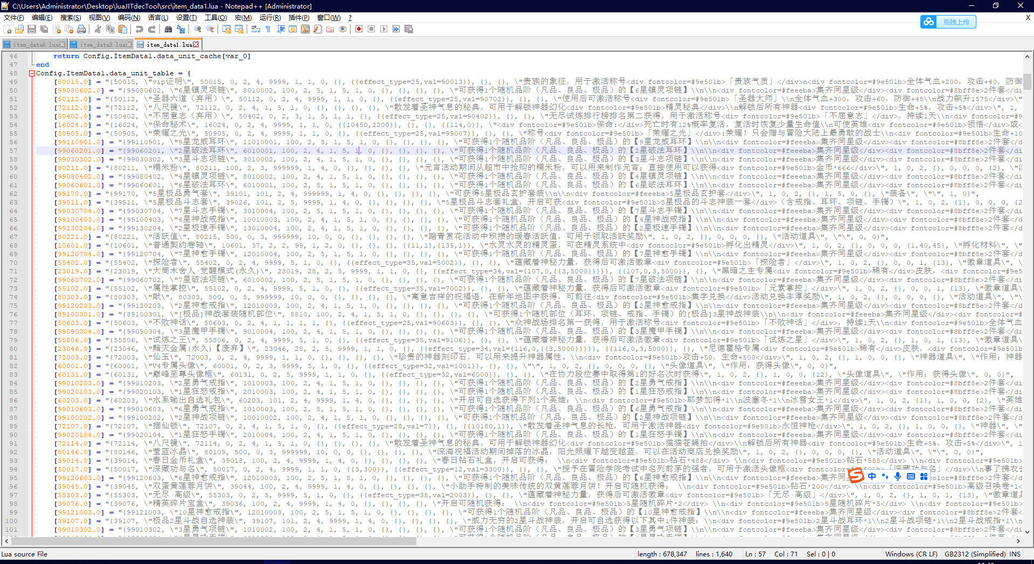Click the horizontal scrollbar right arrow
This screenshot has width=1034, height=564.
click(1018, 541)
